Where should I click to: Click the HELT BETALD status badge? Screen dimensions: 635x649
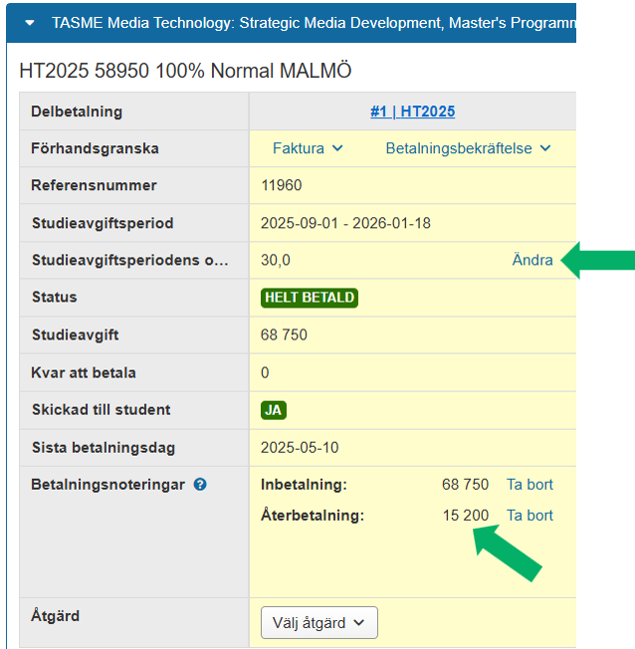[x=310, y=298]
